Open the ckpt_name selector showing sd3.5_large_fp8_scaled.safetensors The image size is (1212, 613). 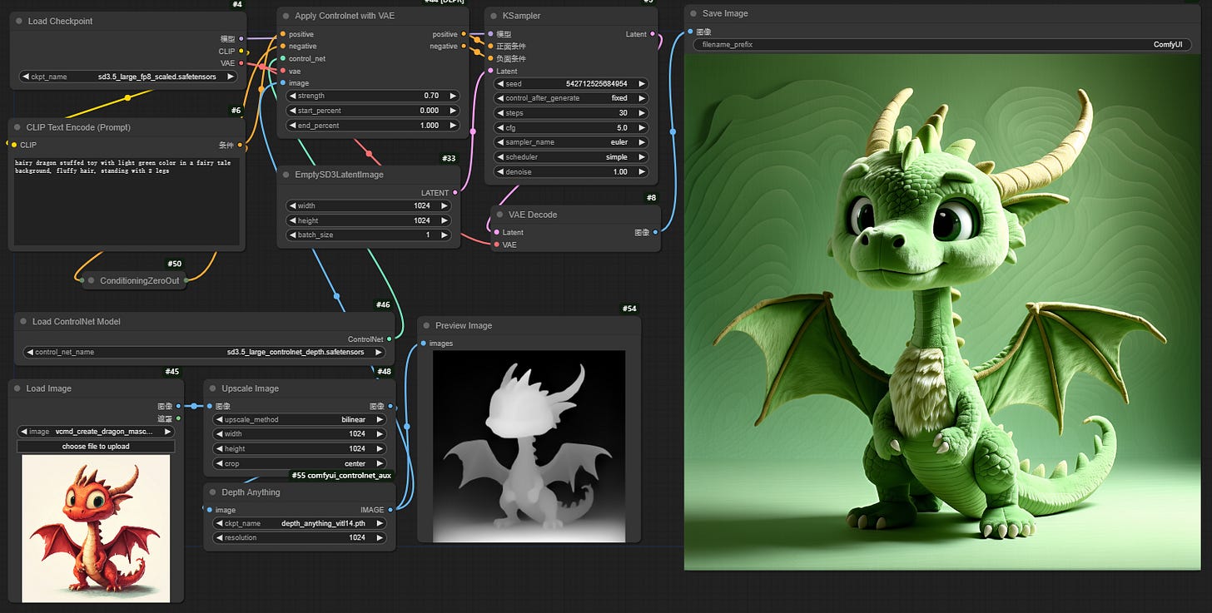click(x=127, y=76)
